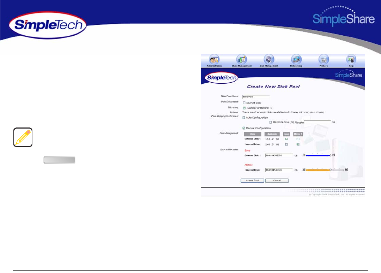This screenshot has height=273, width=381.
Task: Toggle the Number of Mirrors checkbox
Action: (x=244, y=108)
